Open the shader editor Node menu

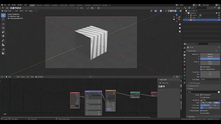click(32, 77)
